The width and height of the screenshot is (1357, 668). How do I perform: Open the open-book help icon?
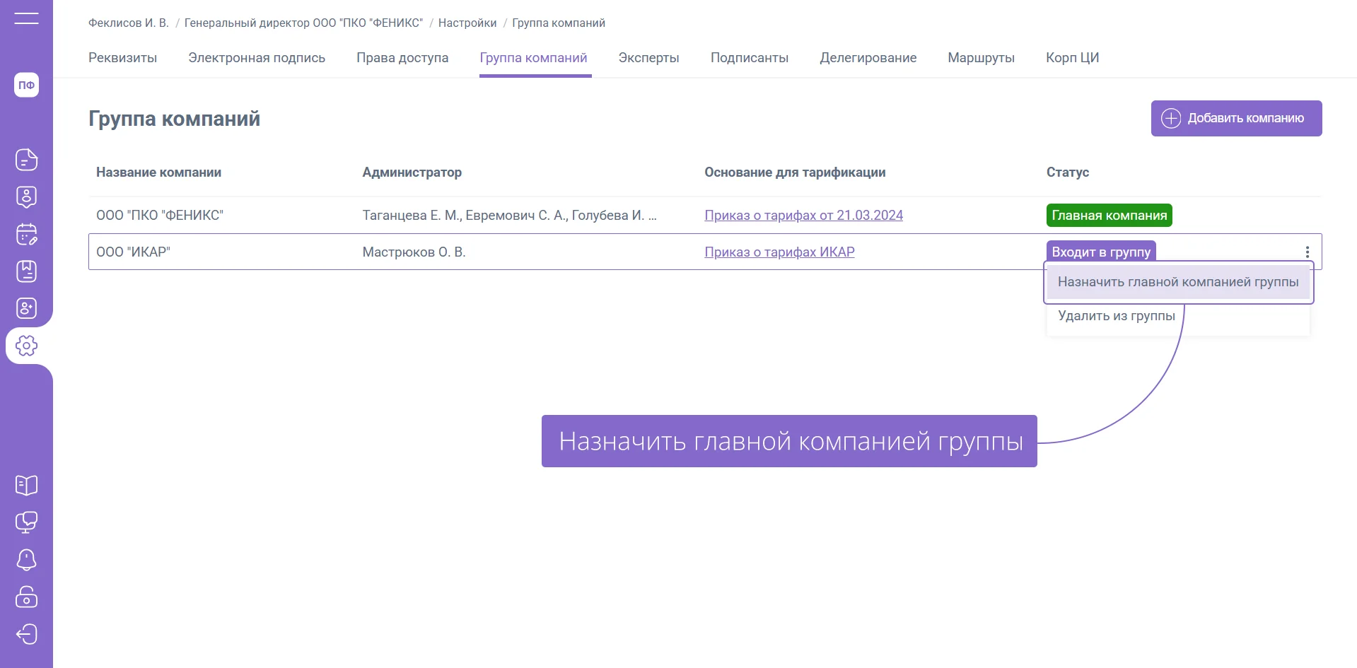26,485
